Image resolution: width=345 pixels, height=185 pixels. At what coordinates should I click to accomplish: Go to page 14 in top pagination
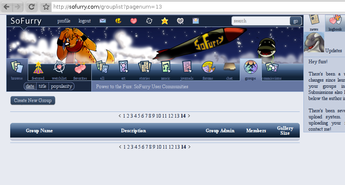pyautogui.click(x=183, y=116)
